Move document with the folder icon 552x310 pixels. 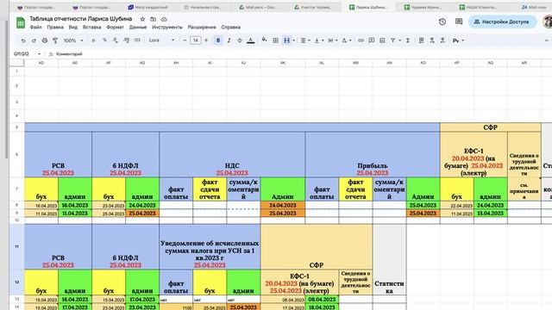point(154,19)
